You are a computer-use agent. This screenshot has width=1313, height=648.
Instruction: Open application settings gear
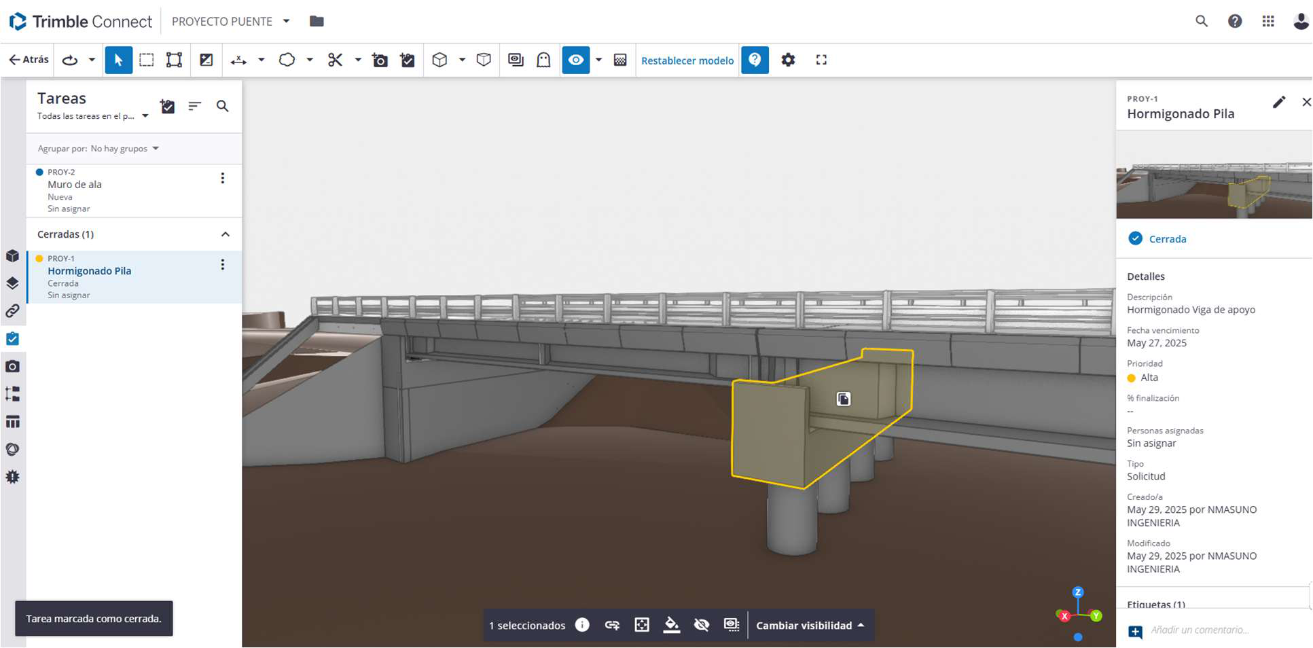coord(787,60)
